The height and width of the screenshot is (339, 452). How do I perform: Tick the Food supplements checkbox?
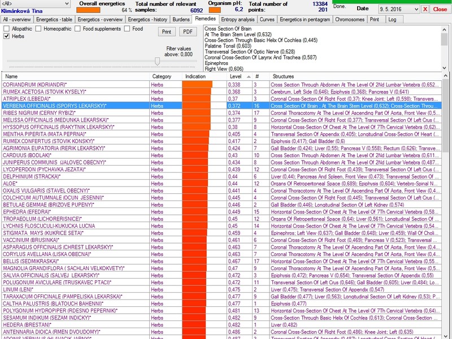coord(78,28)
